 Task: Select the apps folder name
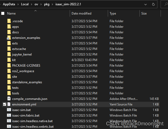[15, 27]
